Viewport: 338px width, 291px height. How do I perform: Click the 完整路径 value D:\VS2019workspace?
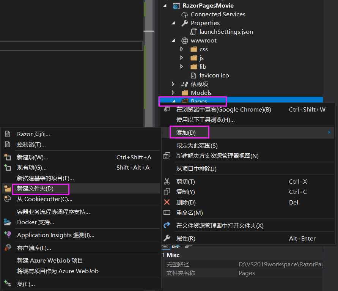pos(280,264)
